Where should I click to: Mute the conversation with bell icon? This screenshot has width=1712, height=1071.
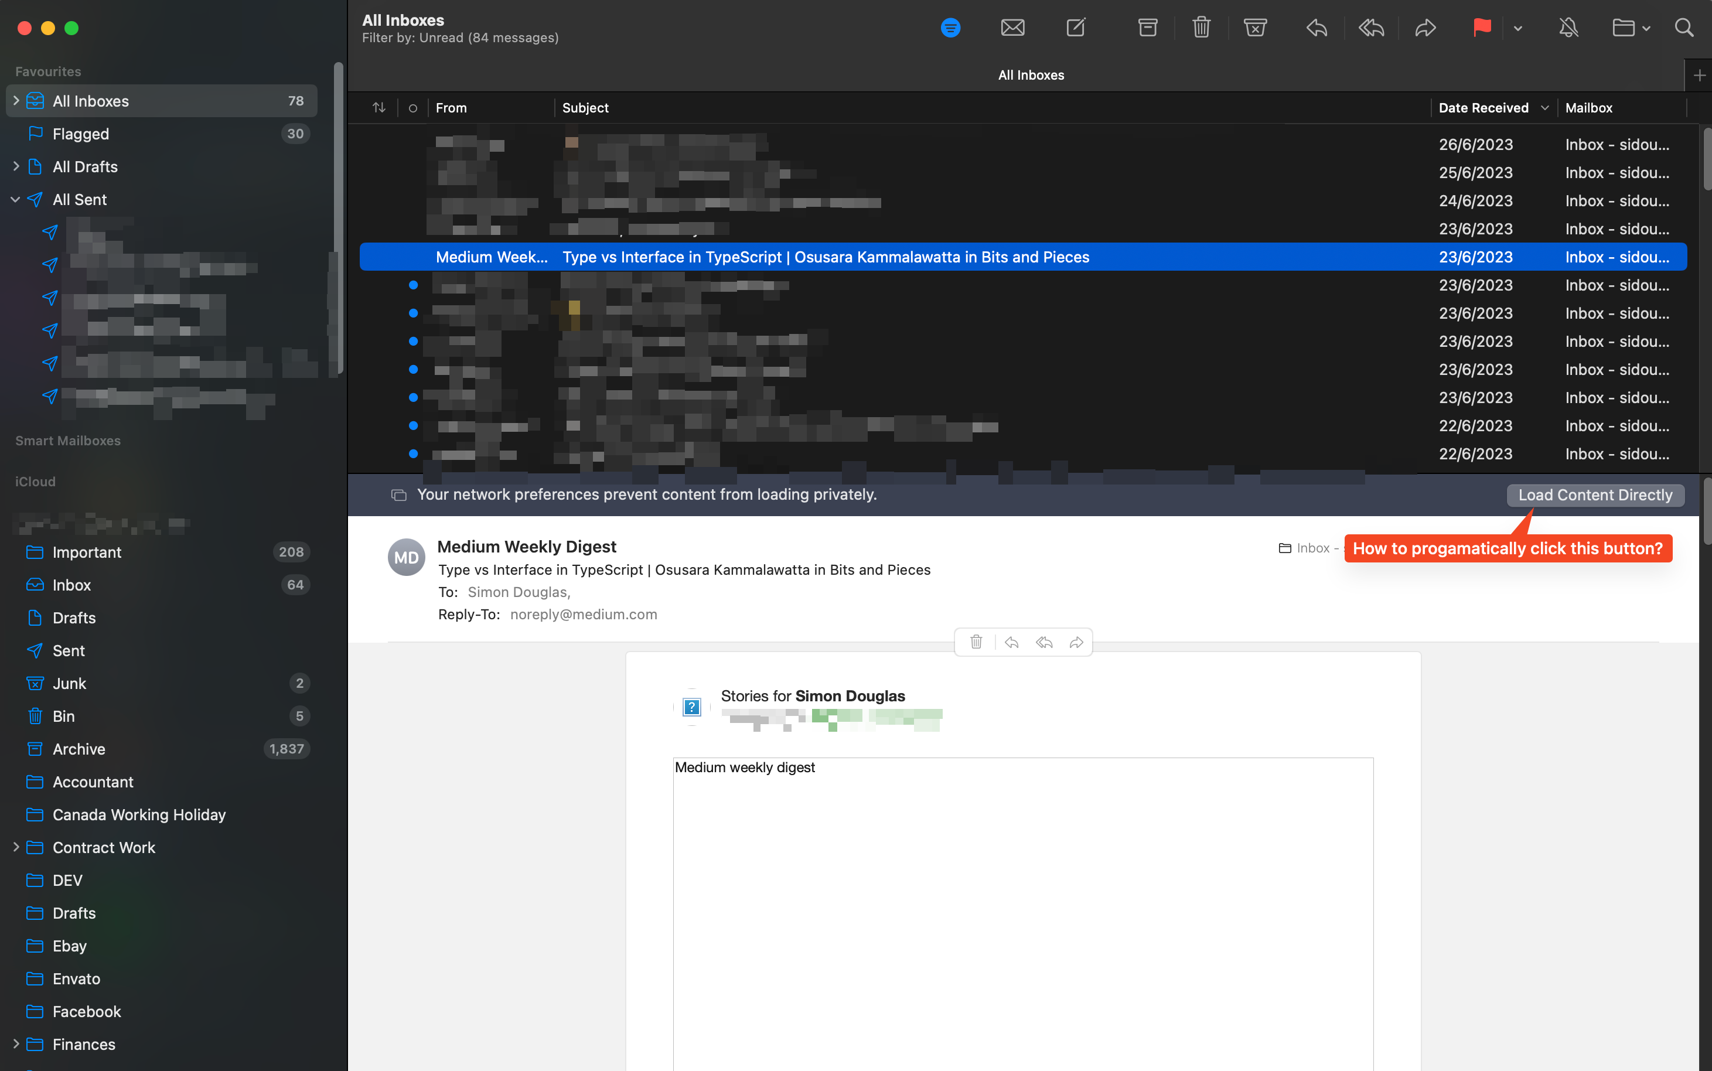pyautogui.click(x=1568, y=28)
